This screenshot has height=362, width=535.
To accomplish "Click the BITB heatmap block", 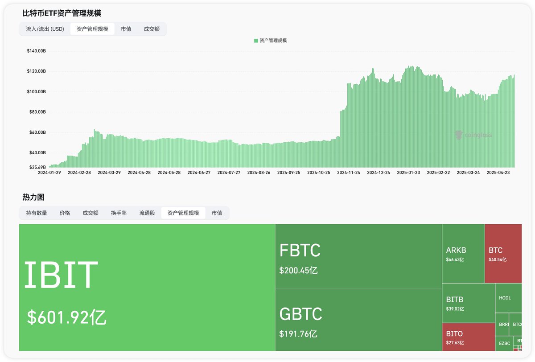I will [x=469, y=303].
